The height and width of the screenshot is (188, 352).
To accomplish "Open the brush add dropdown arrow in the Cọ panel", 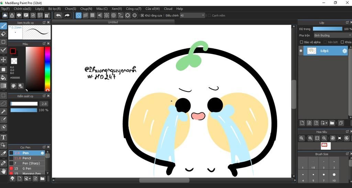I will (30, 178).
